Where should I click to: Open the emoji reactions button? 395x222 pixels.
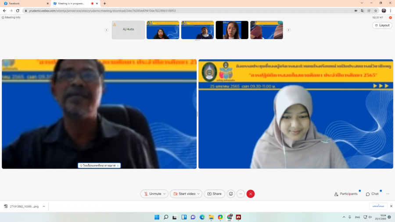click(x=231, y=194)
